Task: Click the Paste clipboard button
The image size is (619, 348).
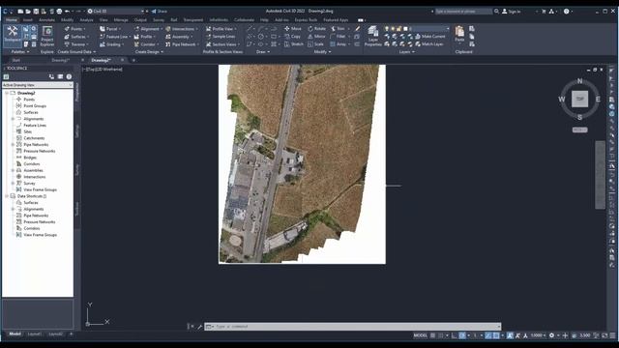Action: click(459, 34)
